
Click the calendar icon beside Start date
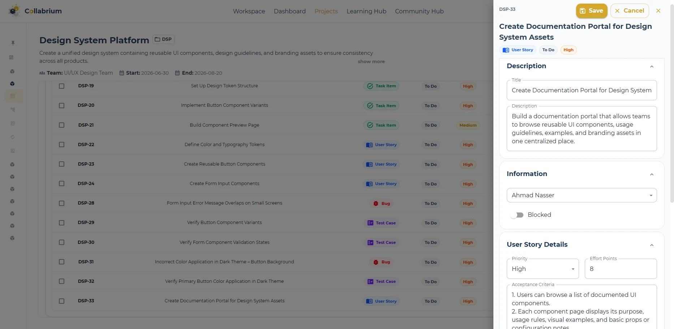pos(122,73)
